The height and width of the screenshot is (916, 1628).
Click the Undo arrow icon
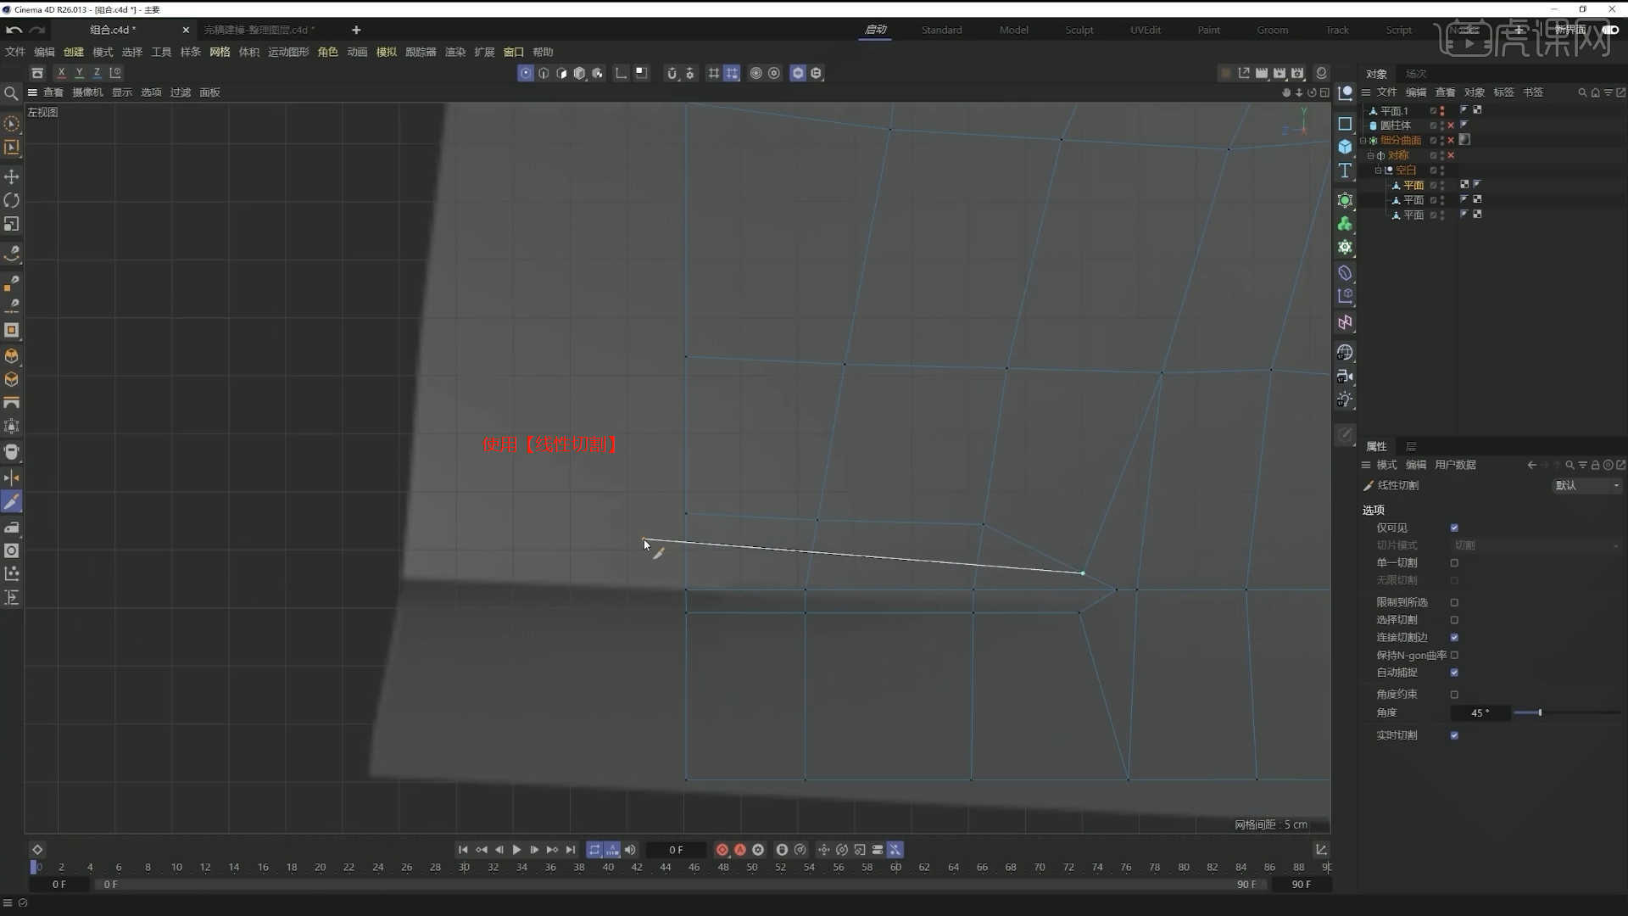click(14, 30)
